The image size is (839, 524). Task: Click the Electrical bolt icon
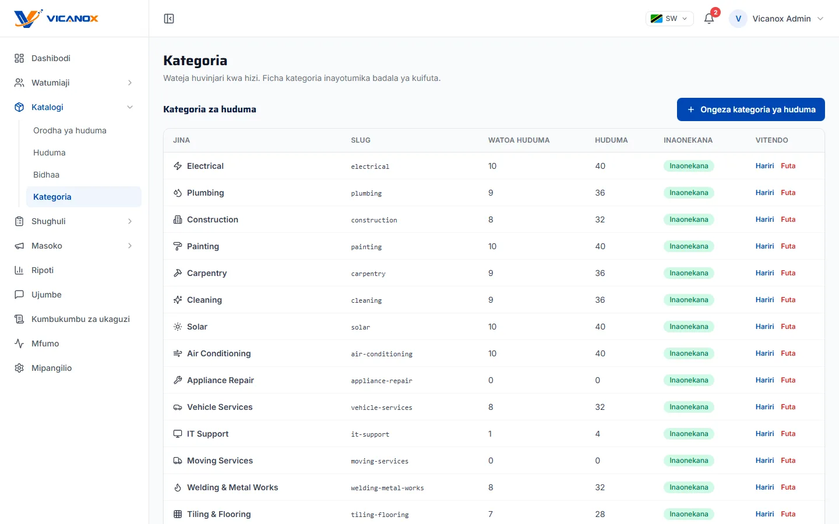178,166
